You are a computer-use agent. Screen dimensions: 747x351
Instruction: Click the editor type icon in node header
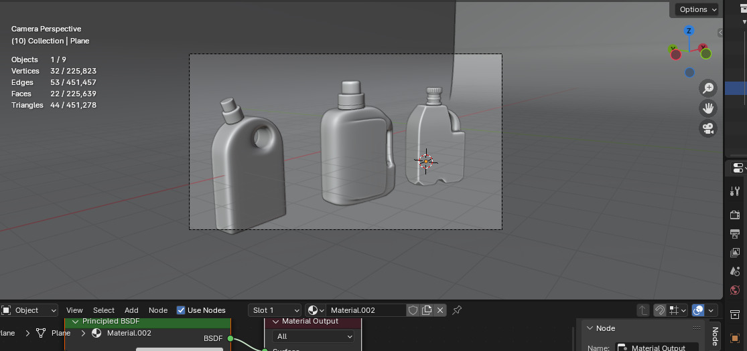tap(6, 311)
